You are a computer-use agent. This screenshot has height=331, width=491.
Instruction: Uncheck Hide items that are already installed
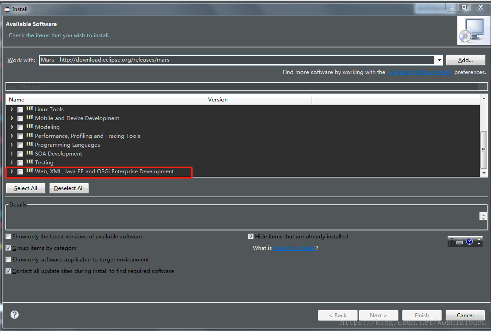pos(251,236)
